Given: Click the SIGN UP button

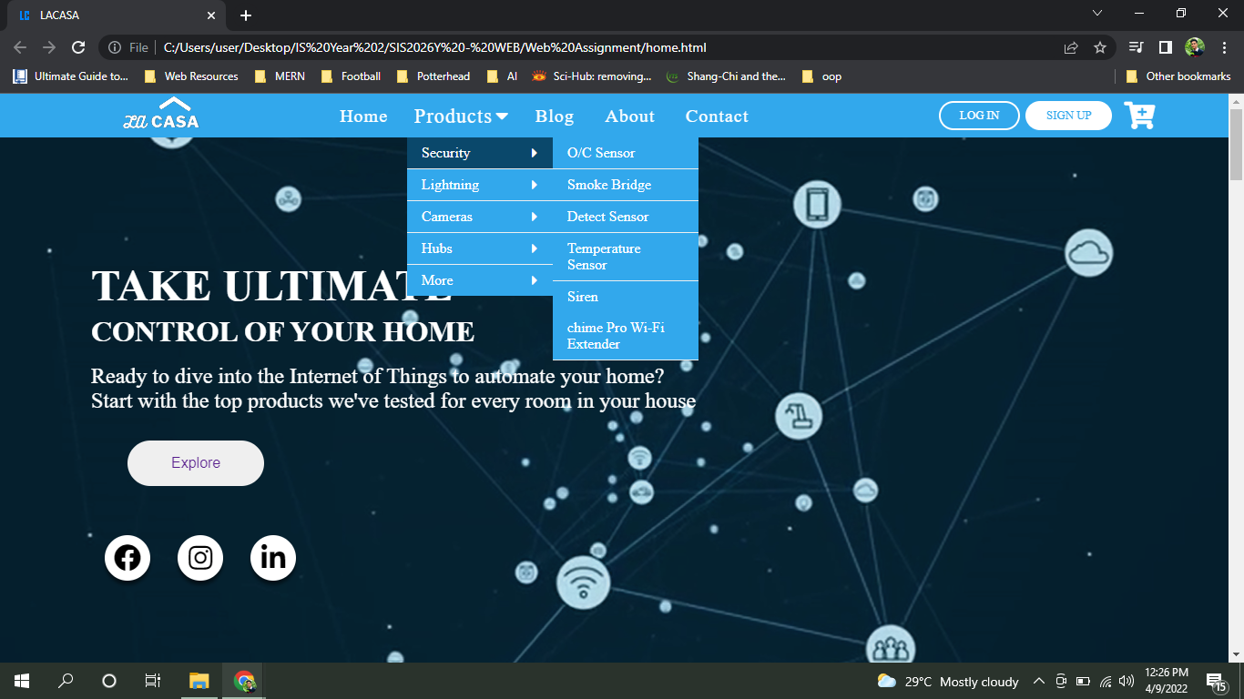Looking at the screenshot, I should (1067, 116).
